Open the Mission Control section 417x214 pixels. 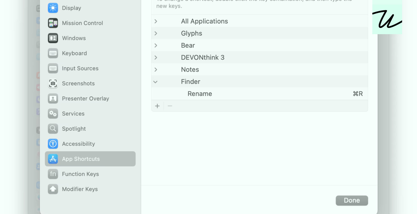pos(90,23)
